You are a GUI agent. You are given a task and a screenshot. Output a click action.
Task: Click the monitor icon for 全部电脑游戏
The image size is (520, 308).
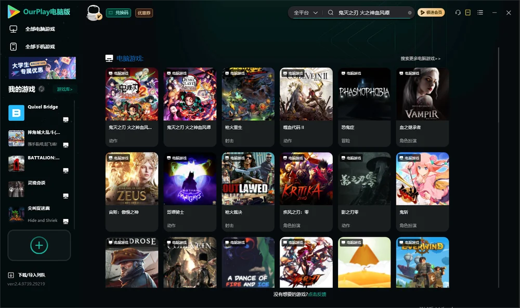point(14,29)
